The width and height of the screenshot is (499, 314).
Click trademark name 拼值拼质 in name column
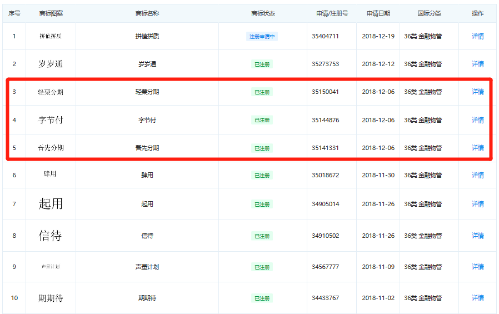pos(147,36)
